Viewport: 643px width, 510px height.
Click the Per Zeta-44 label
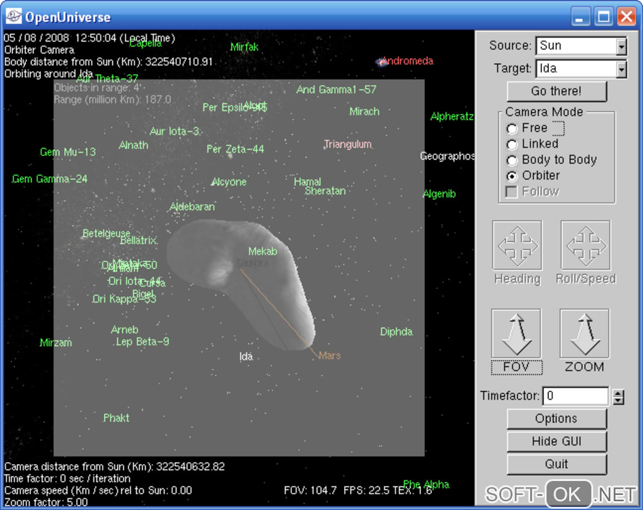(x=235, y=149)
